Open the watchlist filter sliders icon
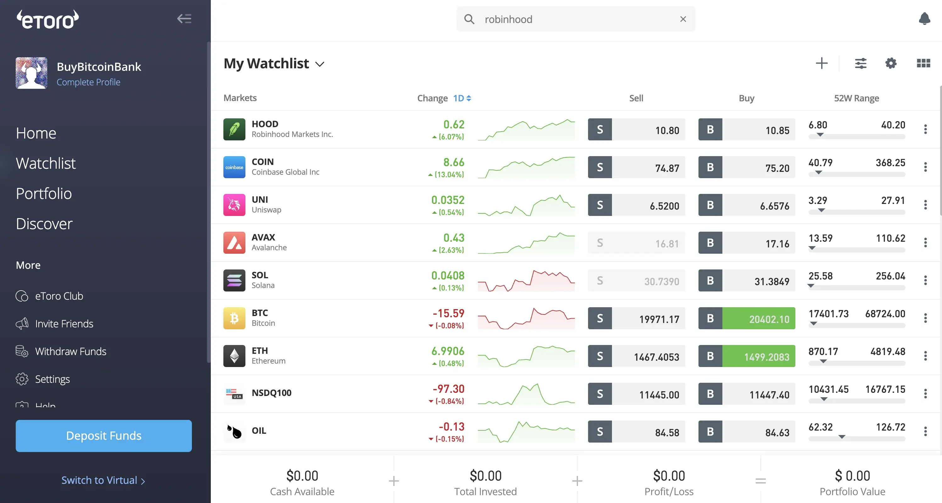The width and height of the screenshot is (942, 503). [x=861, y=63]
